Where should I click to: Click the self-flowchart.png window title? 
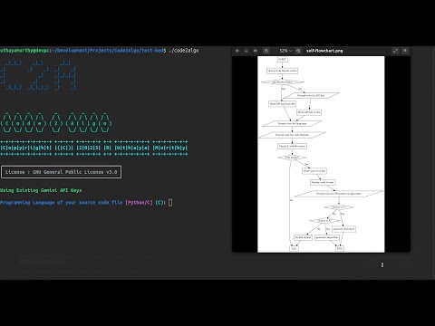324,51
